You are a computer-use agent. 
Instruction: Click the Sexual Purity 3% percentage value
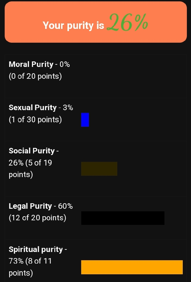68,108
